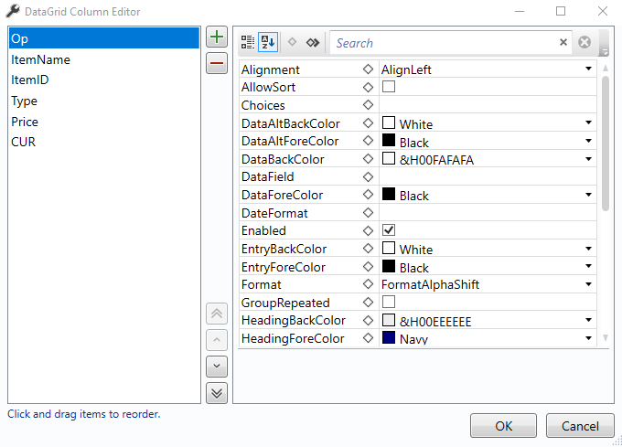The width and height of the screenshot is (622, 447).
Task: Click the GroupRepeated diamond marker
Action: 368,303
